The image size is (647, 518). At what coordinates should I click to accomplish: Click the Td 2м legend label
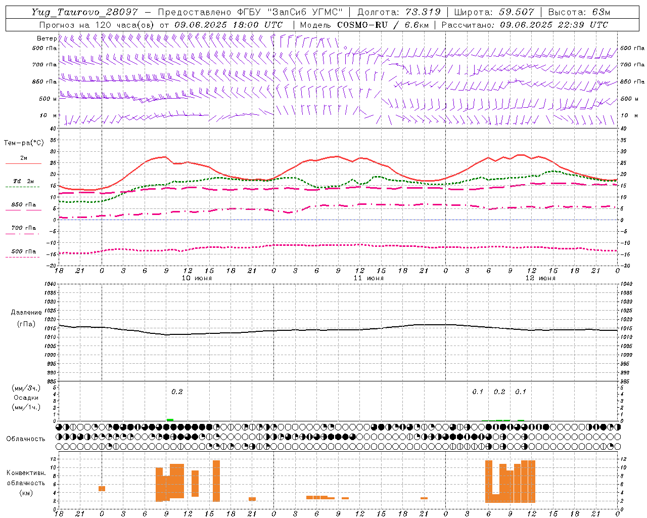23,181
